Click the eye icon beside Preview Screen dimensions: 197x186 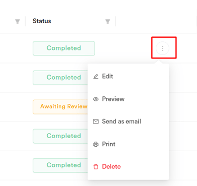pos(95,99)
